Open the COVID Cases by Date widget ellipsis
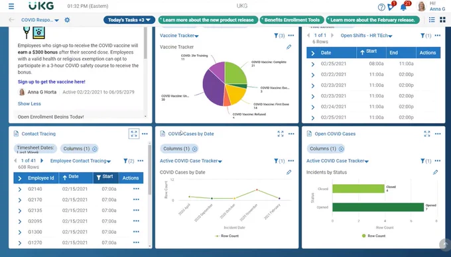 [x=291, y=134]
